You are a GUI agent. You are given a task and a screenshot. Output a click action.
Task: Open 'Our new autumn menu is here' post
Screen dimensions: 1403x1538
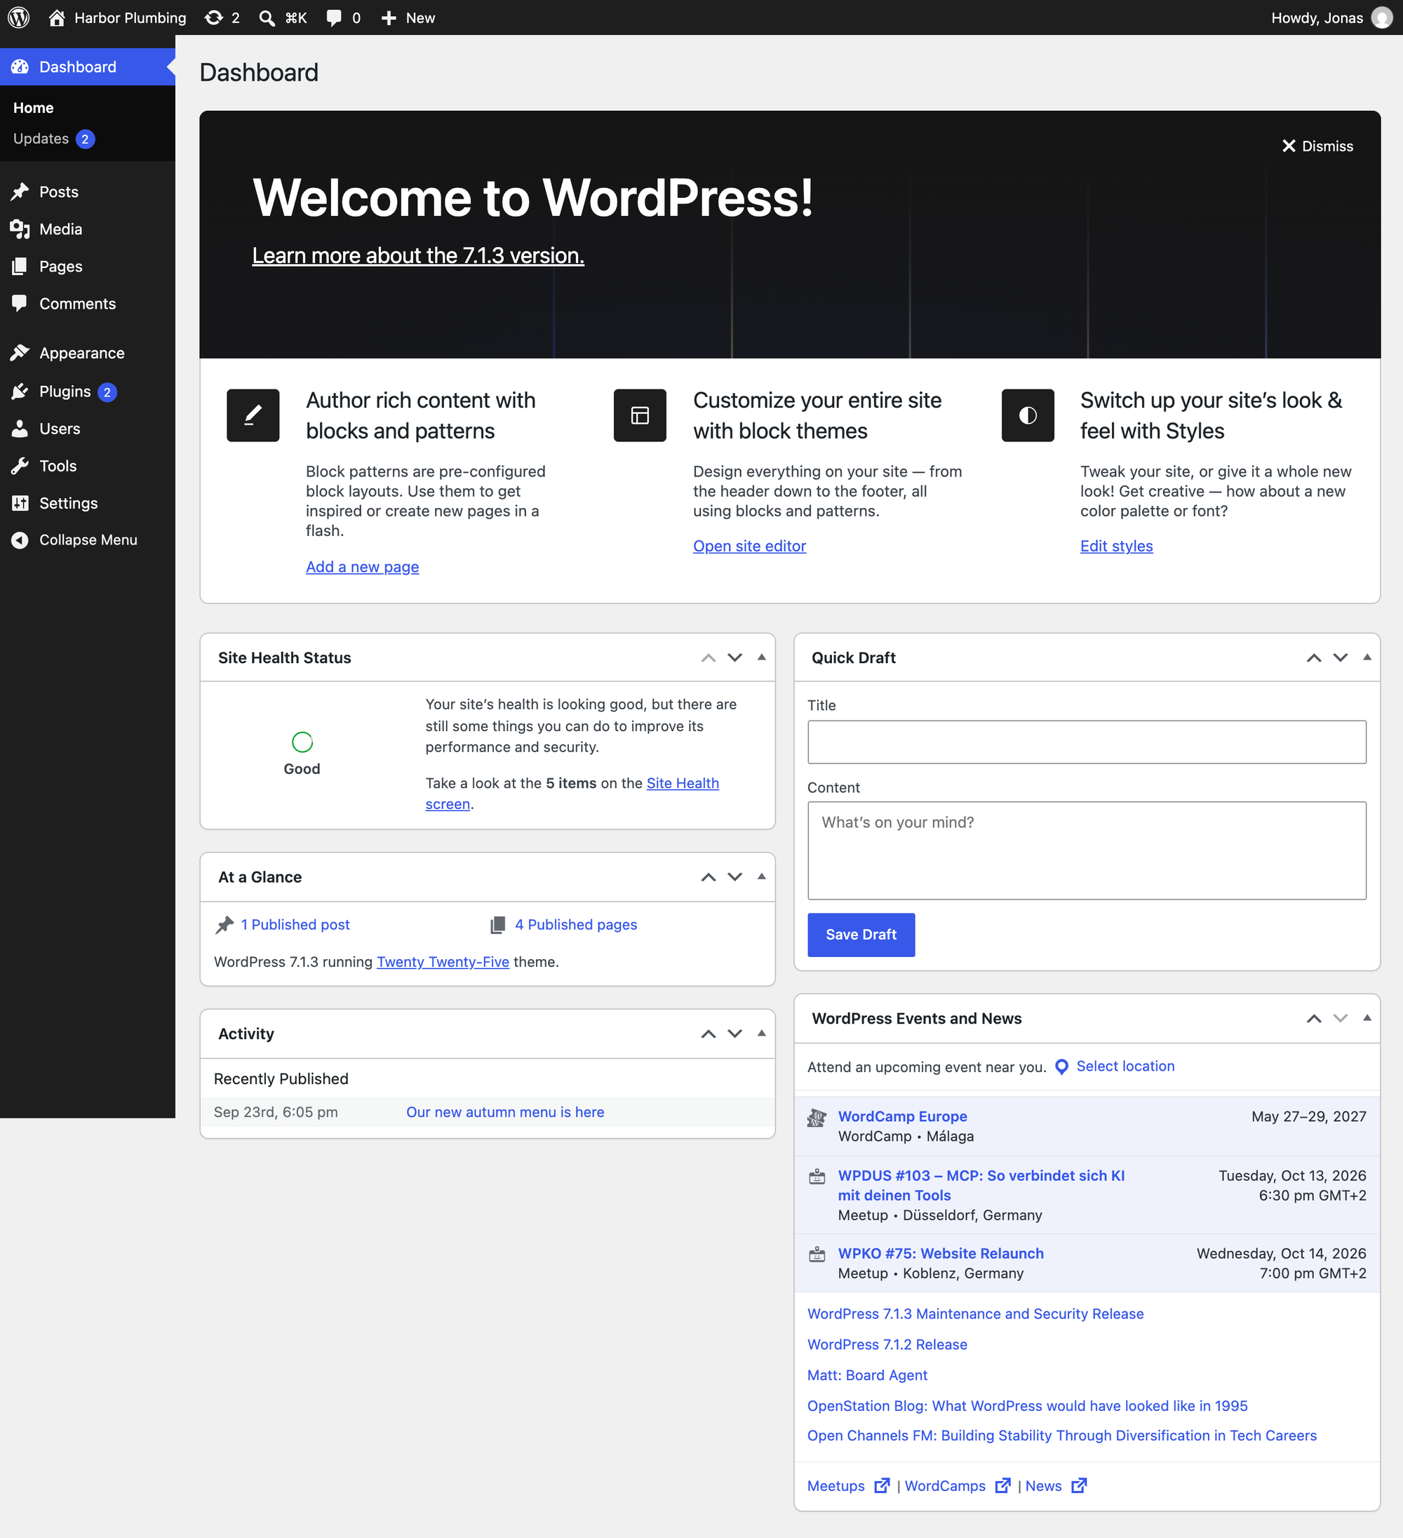pos(505,1112)
